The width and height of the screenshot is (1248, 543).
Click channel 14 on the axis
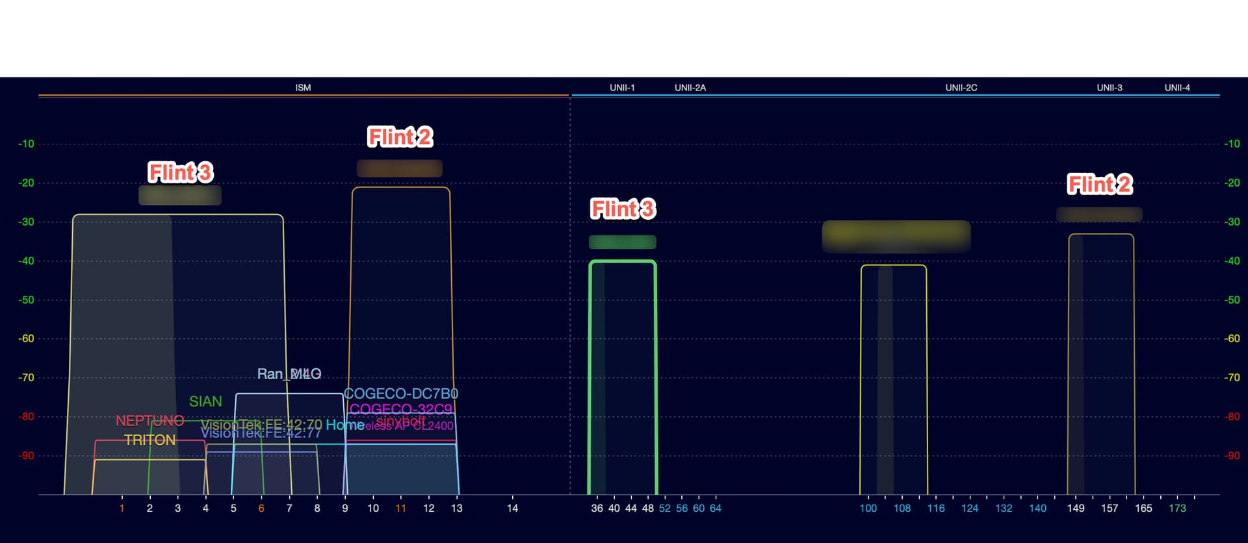tap(512, 509)
